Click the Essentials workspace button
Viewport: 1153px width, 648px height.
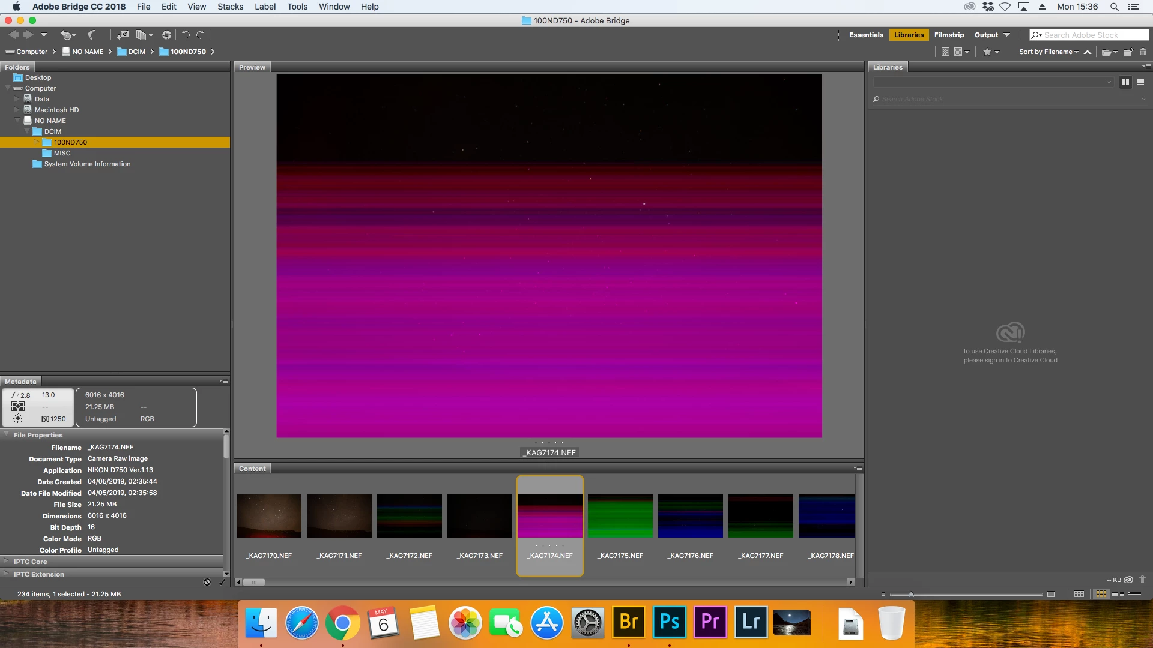pos(865,35)
